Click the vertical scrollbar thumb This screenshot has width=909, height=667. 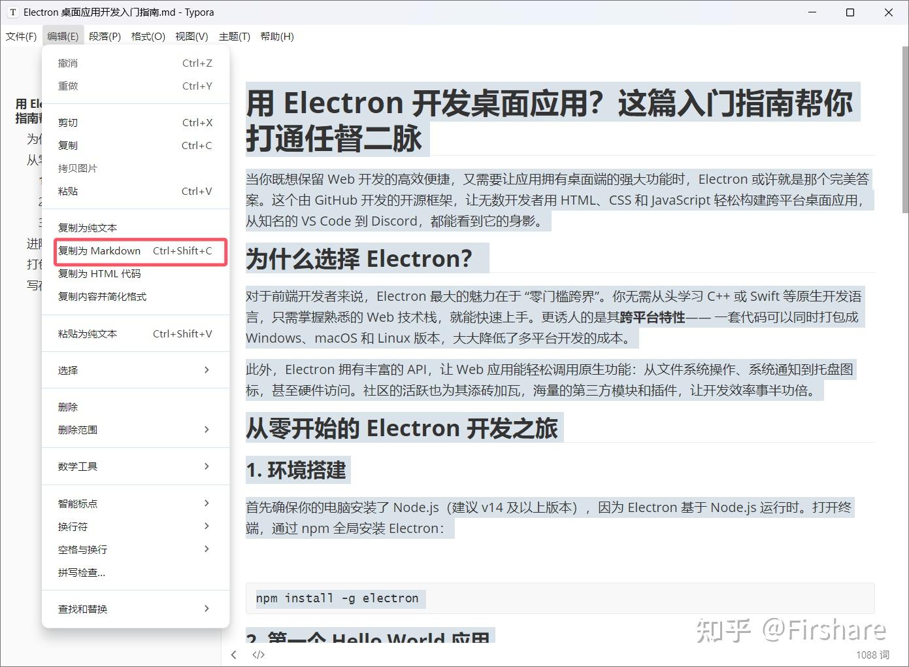[x=905, y=131]
